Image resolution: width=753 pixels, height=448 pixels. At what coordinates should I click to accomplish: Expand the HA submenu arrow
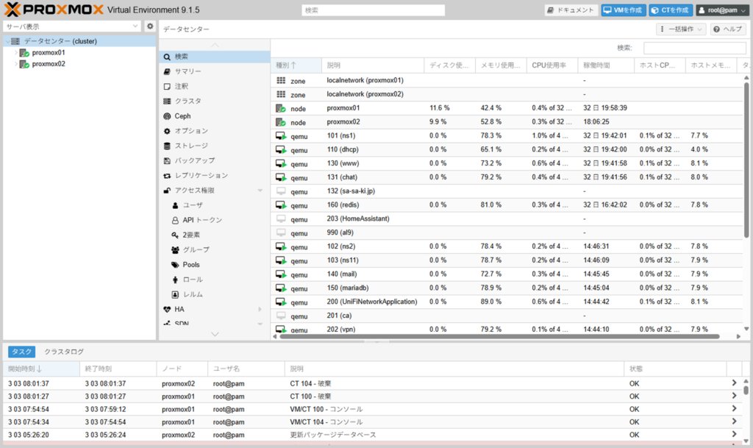pos(260,310)
